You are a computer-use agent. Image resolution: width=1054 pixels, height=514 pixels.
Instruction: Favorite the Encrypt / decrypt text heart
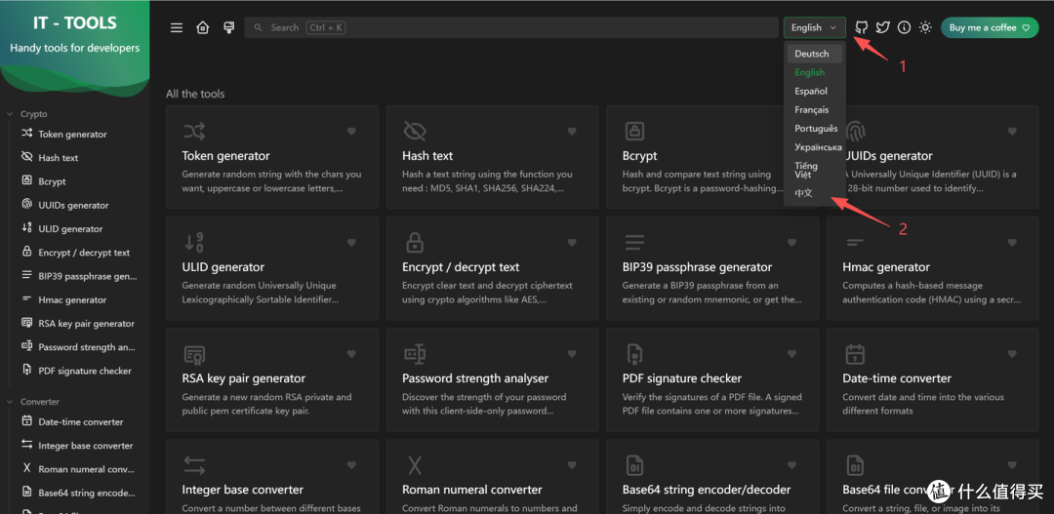pos(572,243)
